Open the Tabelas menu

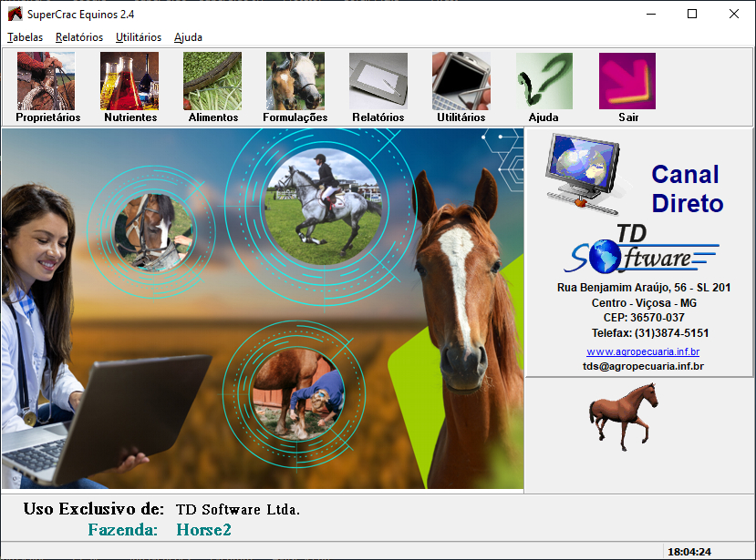[25, 37]
